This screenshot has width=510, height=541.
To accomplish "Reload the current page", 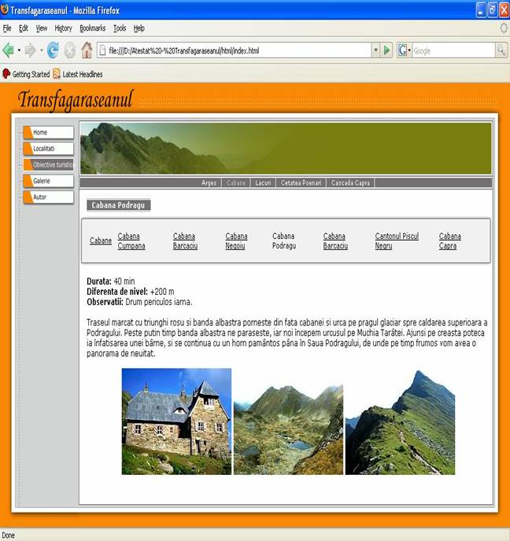I will 53,50.
